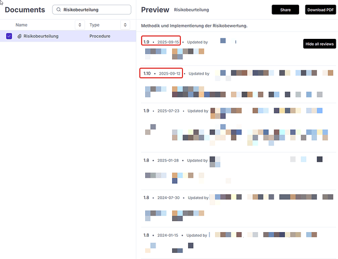Click the paperclip icon beside Risikobeurteilung
This screenshot has height=259, width=338.
[19, 36]
